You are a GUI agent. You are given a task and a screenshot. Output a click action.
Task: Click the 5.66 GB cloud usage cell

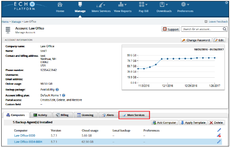coord(87,136)
